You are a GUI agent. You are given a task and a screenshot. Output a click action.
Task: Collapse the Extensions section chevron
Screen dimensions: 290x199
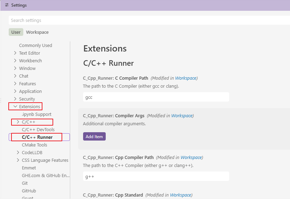tap(15, 106)
